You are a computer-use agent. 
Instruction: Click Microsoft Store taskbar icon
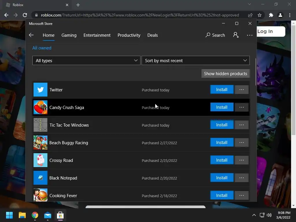(x=60, y=215)
